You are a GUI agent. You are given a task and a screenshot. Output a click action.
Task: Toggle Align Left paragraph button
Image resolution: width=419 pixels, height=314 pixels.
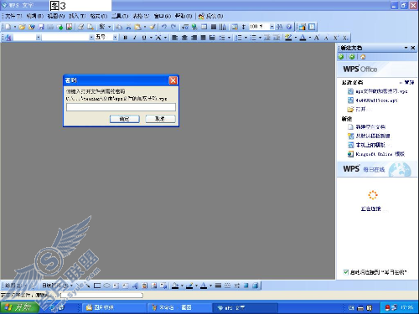[x=174, y=38]
